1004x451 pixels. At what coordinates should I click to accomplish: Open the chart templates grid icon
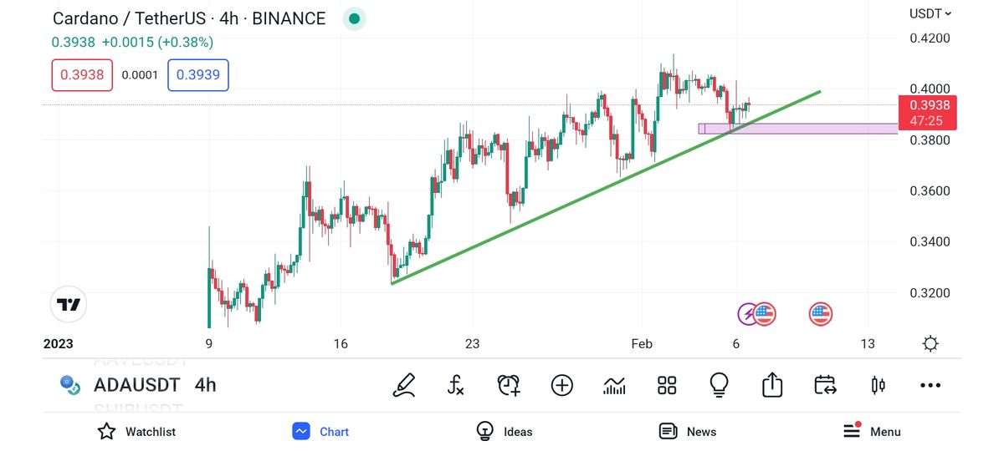click(667, 385)
